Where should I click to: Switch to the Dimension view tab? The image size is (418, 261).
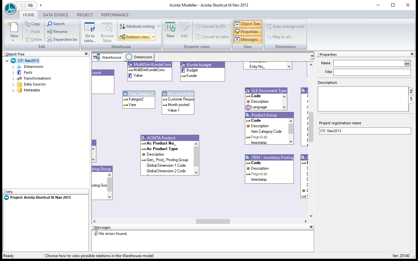coord(139,57)
